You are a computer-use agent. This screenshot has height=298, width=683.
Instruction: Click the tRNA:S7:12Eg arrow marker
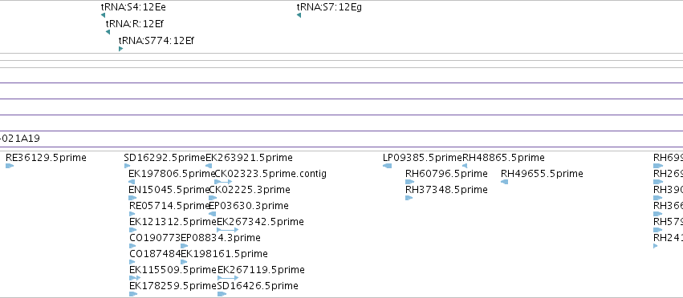point(299,15)
